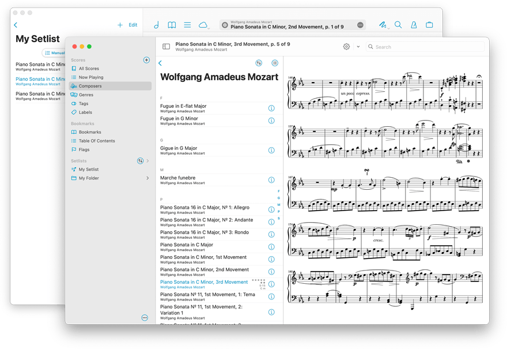Viewport: 507px width, 349px height.
Task: Select Composers in the sidebar
Action: pos(110,86)
